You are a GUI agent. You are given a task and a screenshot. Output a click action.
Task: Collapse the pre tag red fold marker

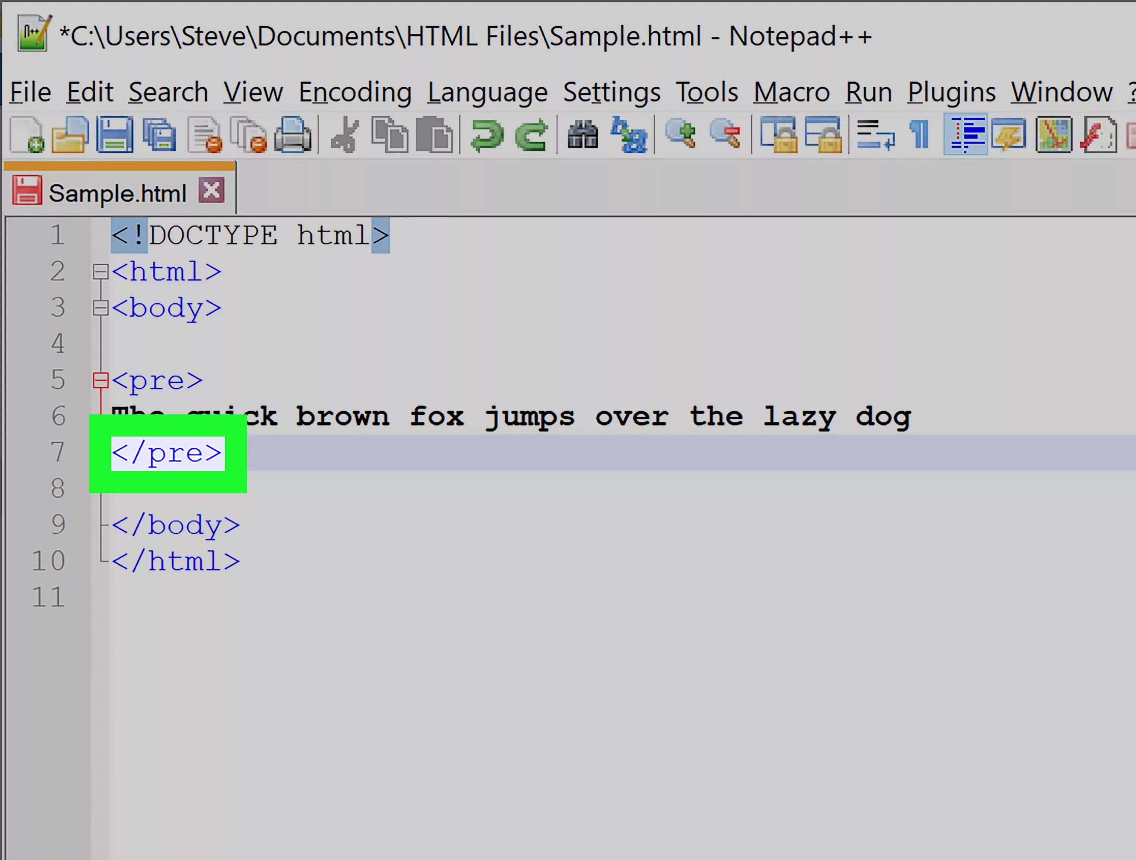pos(101,380)
